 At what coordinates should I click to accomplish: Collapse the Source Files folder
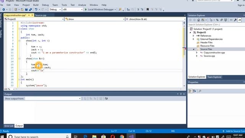point(193,49)
